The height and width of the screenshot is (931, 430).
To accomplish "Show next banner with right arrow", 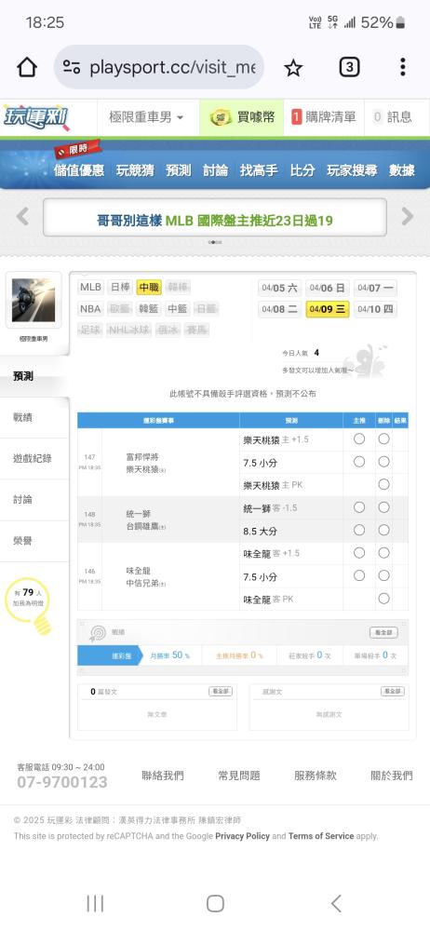I will (x=408, y=216).
